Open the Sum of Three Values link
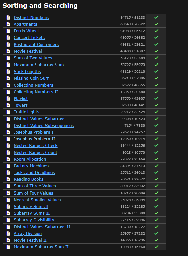Screen dimensions: 188x256 [35, 186]
